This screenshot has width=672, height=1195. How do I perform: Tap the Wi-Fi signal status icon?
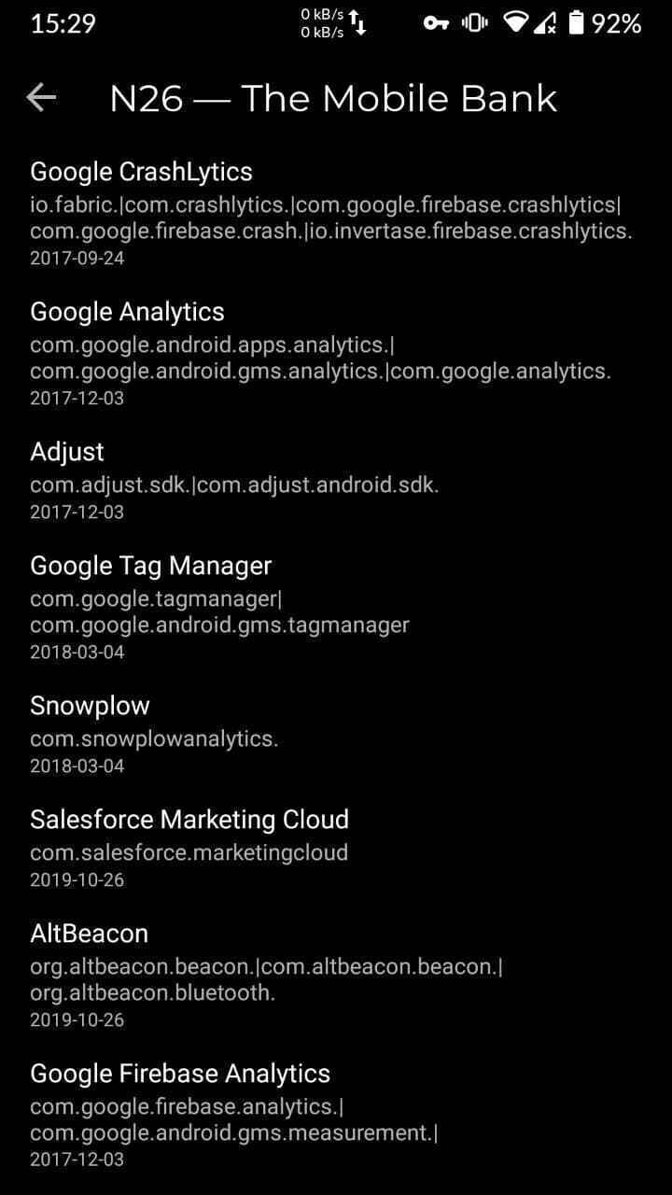point(515,23)
